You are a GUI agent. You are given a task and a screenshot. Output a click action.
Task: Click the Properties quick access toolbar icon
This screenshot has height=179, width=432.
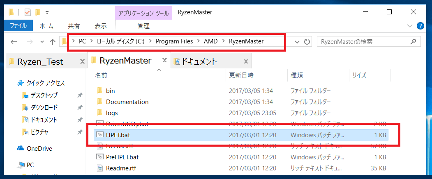point(28,12)
